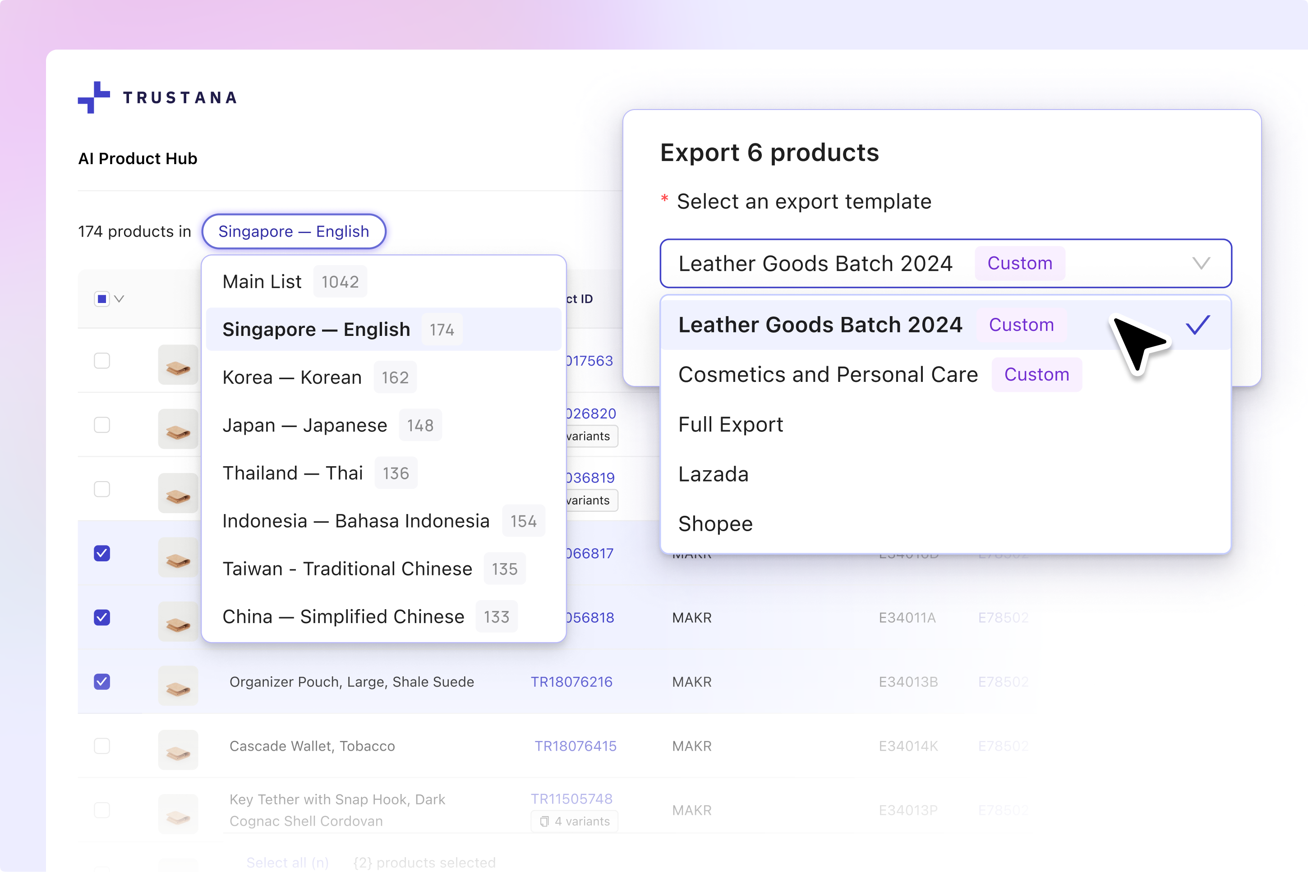Click the Custom badge on Cosmetics and Personal Care
Image resolution: width=1308 pixels, height=872 pixels.
pos(1036,374)
